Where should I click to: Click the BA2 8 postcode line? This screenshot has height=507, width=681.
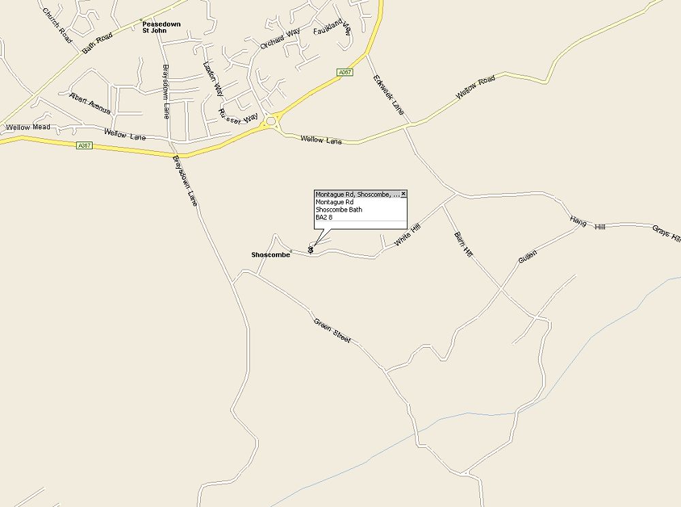pyautogui.click(x=324, y=217)
